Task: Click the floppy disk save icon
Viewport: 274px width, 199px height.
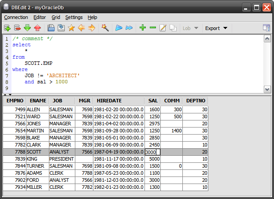Action: [51, 28]
